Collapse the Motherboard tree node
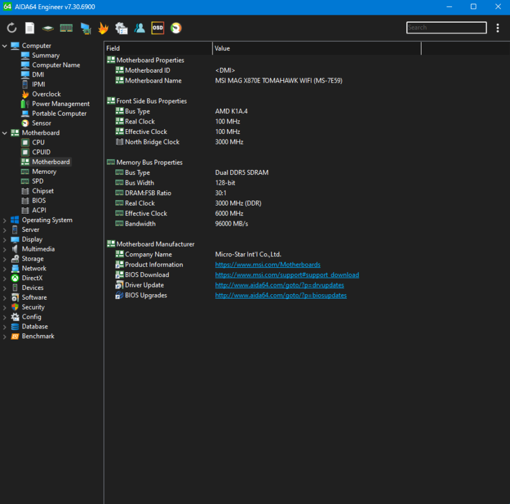This screenshot has height=504, width=510. pyautogui.click(x=4, y=133)
